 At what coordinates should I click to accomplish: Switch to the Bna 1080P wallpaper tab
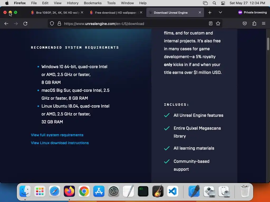[57, 13]
